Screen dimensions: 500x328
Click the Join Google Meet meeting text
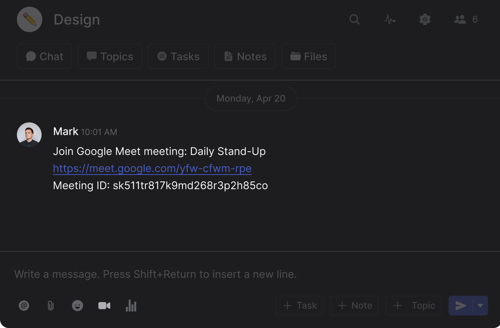(159, 151)
